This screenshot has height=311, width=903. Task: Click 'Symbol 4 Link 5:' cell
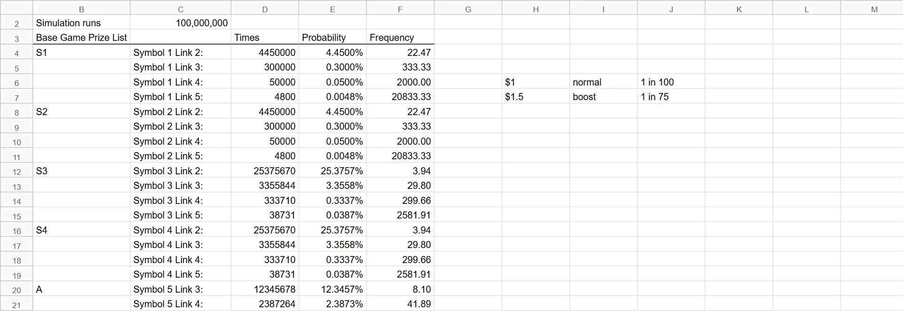[181, 274]
